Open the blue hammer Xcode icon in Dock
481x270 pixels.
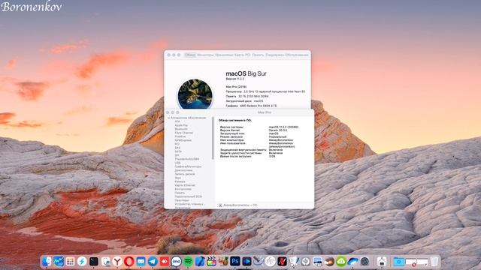[200, 261]
